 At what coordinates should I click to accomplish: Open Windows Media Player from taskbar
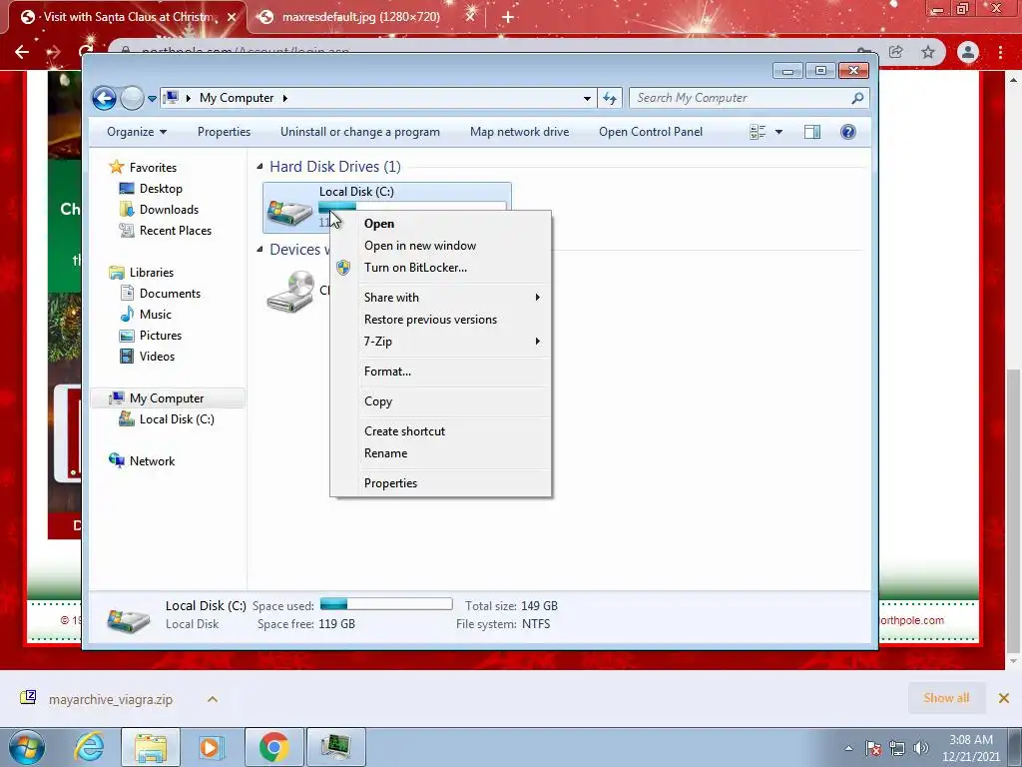[x=211, y=747]
